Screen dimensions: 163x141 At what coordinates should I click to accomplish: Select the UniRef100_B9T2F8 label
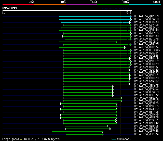pyautogui.click(x=146, y=39)
